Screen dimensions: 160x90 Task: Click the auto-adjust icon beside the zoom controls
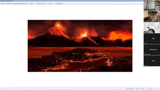[147, 89]
